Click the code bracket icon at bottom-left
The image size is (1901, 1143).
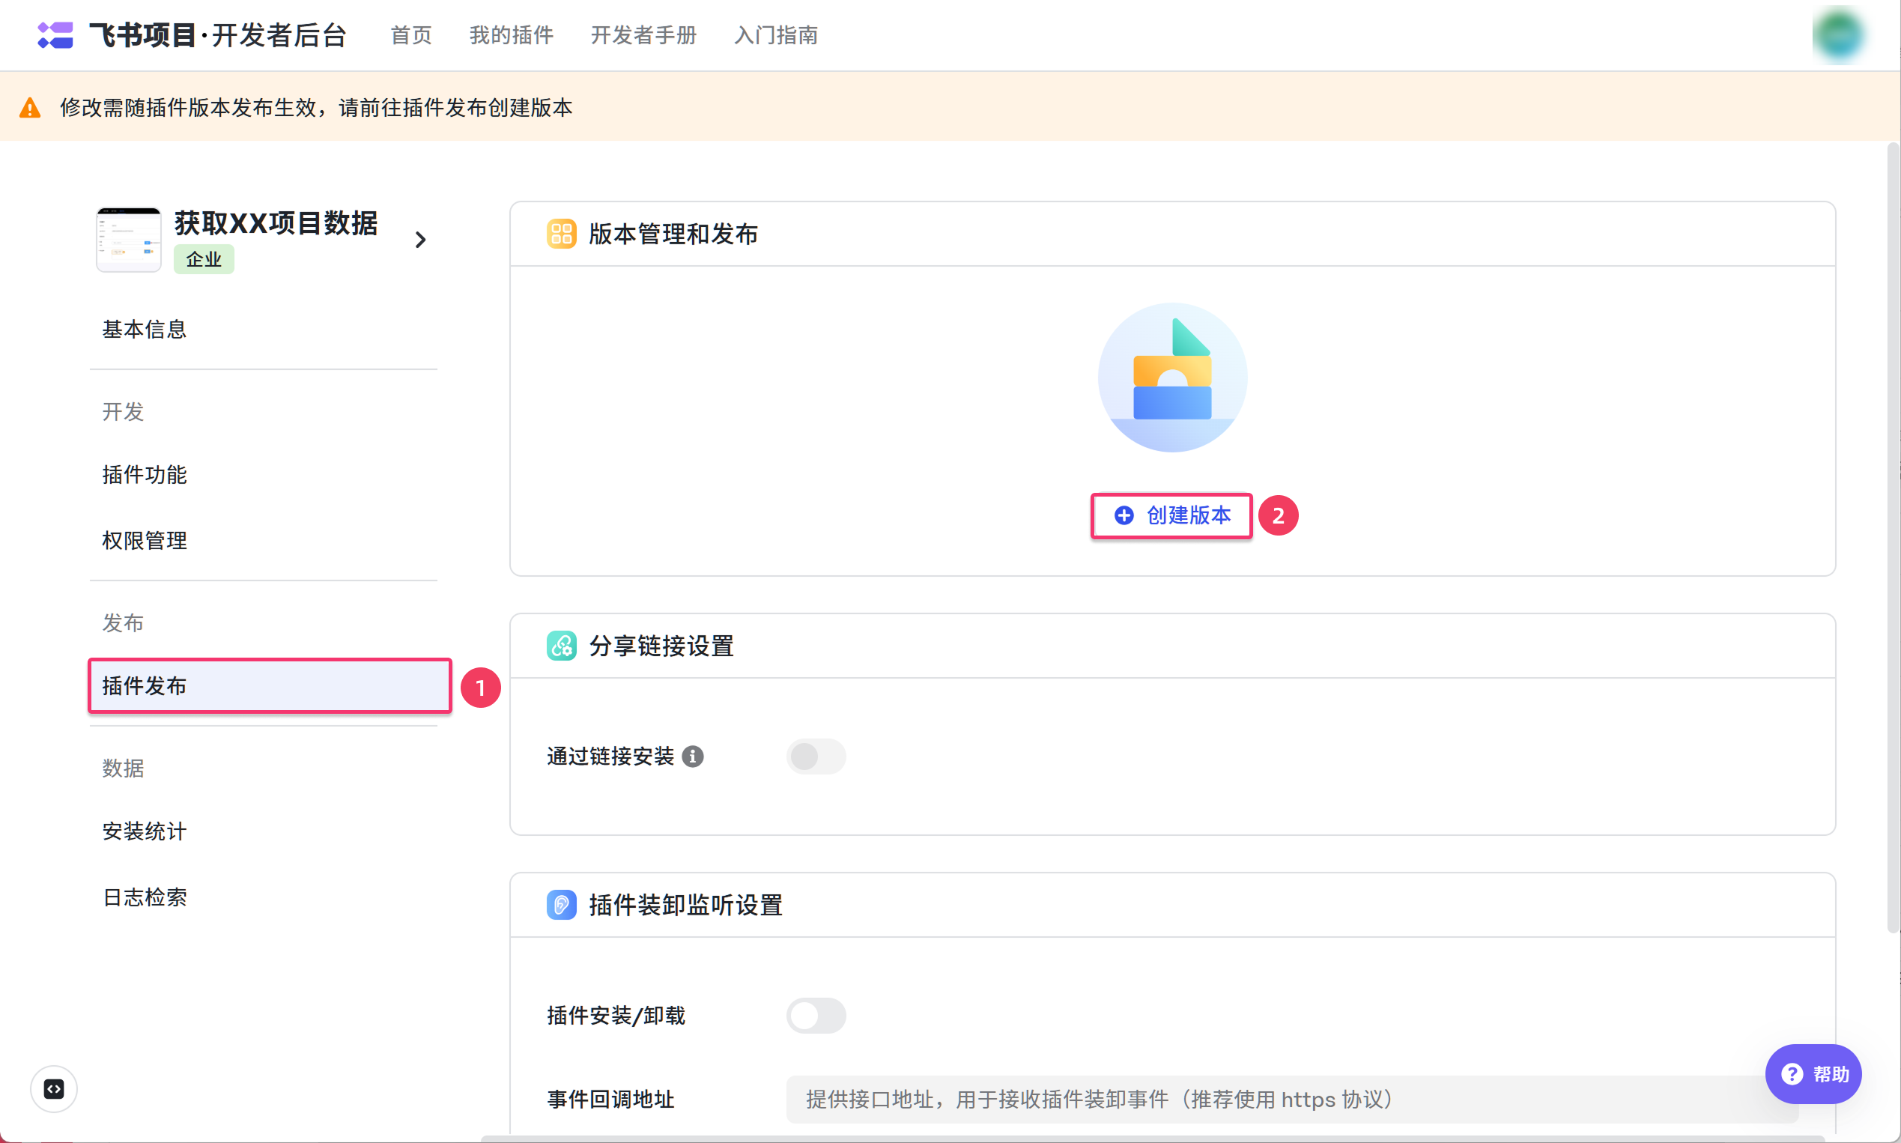tap(54, 1088)
